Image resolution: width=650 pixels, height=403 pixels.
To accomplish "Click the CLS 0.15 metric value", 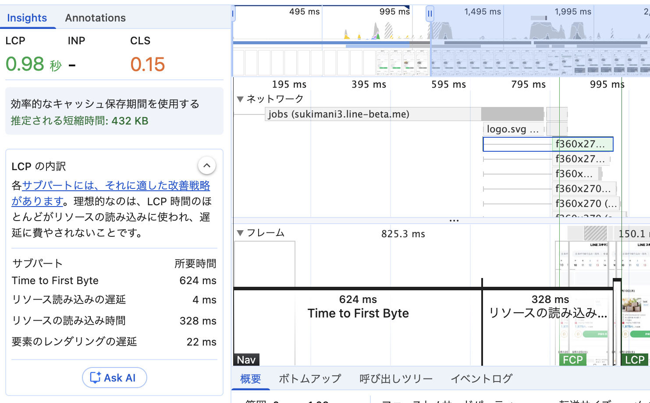I will pos(148,64).
